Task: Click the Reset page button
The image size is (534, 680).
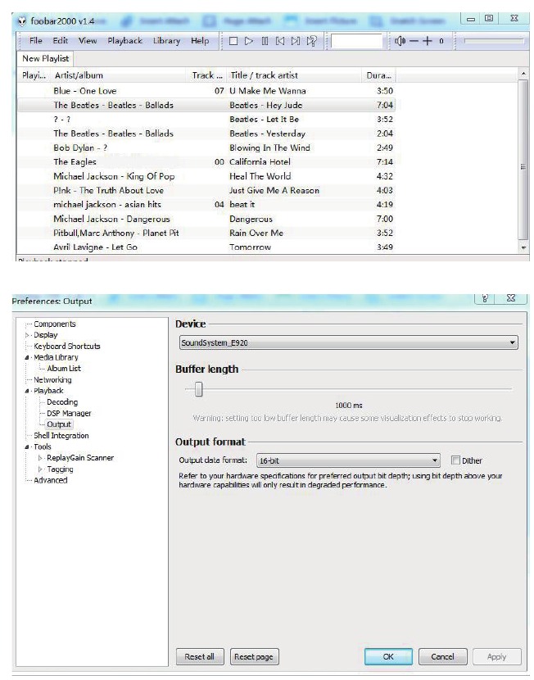Action: (x=254, y=656)
